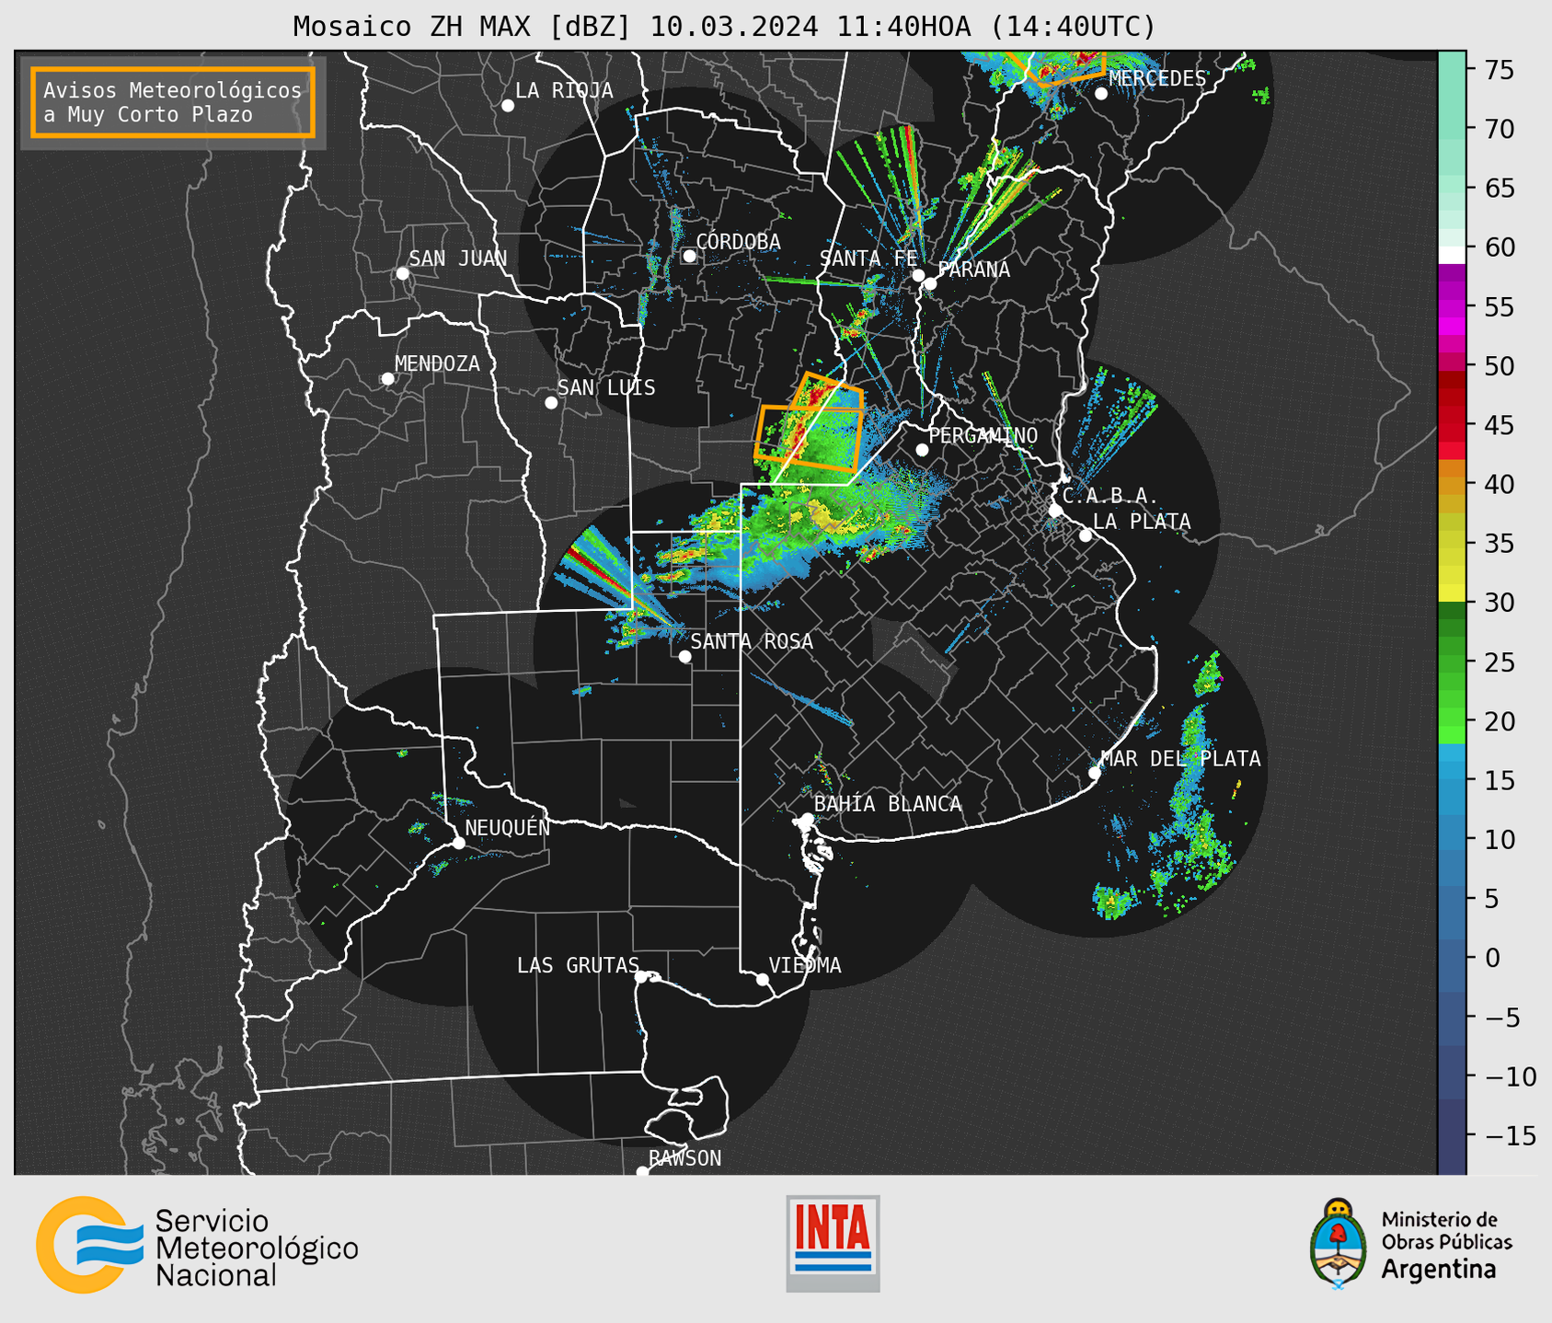The width and height of the screenshot is (1552, 1323).
Task: Click the CÓRDOBA map label
Action: pyautogui.click(x=738, y=241)
